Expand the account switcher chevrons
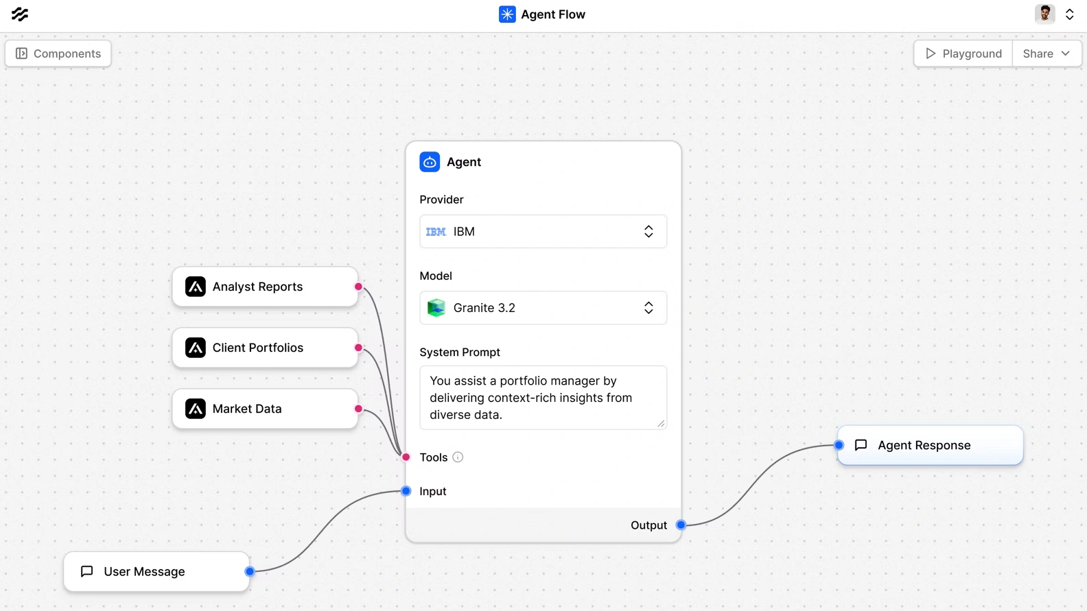The image size is (1087, 611). [1069, 14]
